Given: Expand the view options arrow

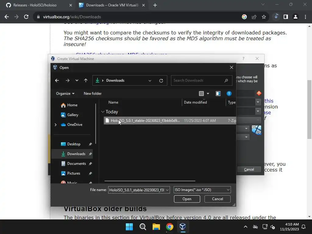Looking at the screenshot, I should point(208,94).
